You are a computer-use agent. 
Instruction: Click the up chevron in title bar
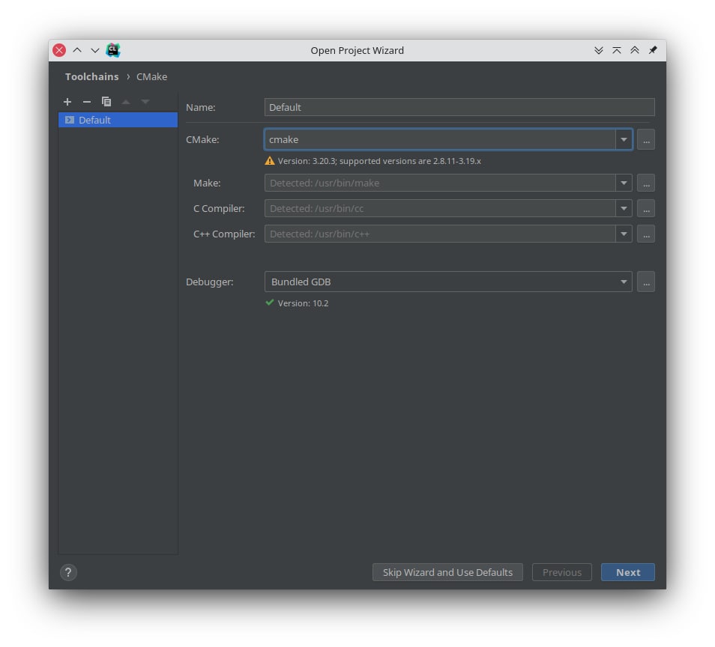tap(77, 50)
